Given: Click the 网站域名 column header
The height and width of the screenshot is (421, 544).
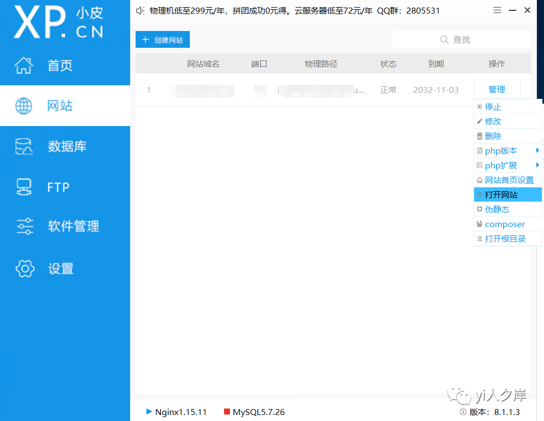Looking at the screenshot, I should [x=203, y=64].
